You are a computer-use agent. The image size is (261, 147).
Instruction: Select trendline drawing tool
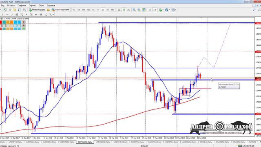tap(12, 15)
